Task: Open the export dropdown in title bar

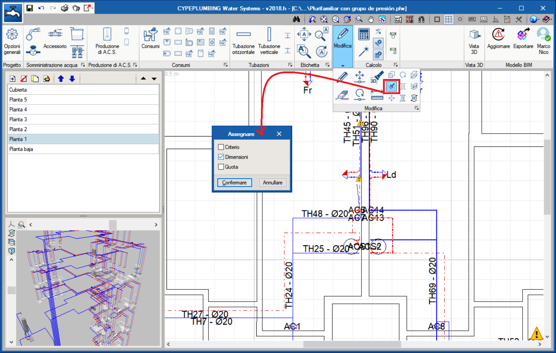Action: click(93, 8)
